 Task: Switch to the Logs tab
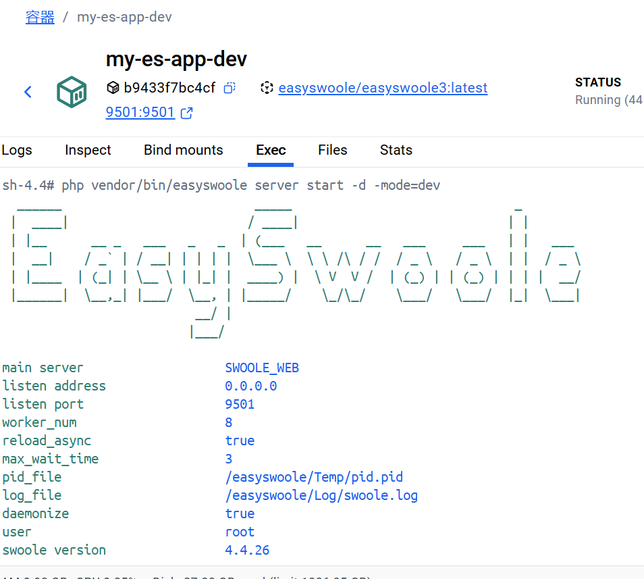pos(17,150)
